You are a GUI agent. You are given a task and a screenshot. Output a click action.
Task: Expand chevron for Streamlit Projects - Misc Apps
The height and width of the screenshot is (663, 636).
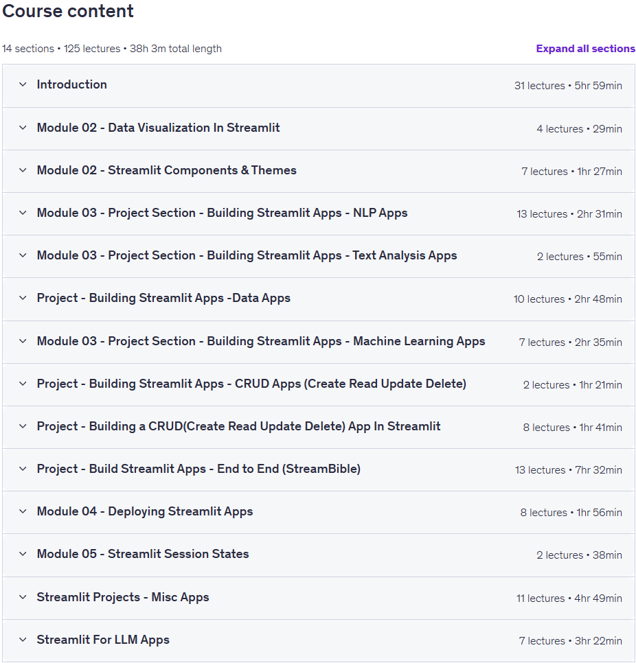(x=23, y=598)
